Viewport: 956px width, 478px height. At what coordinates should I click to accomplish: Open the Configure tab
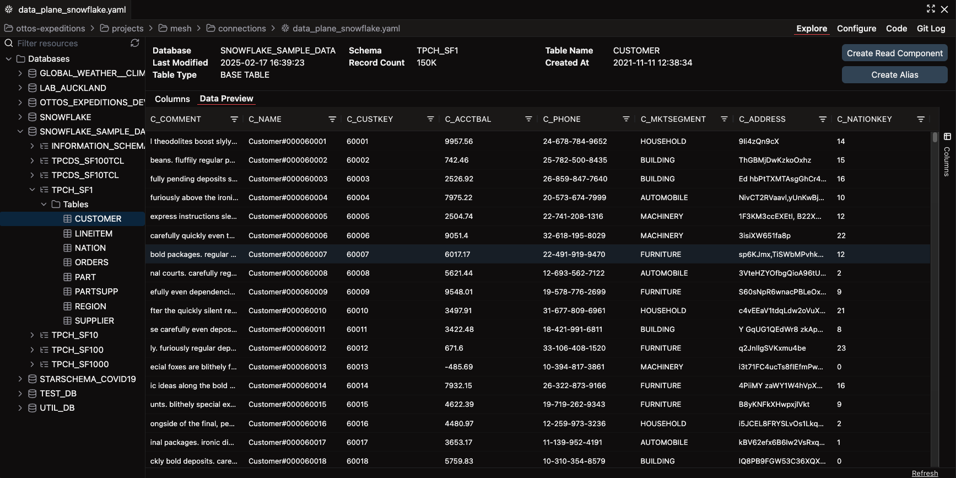coord(856,29)
